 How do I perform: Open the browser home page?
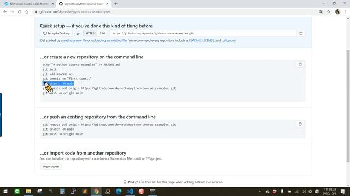[27, 12]
